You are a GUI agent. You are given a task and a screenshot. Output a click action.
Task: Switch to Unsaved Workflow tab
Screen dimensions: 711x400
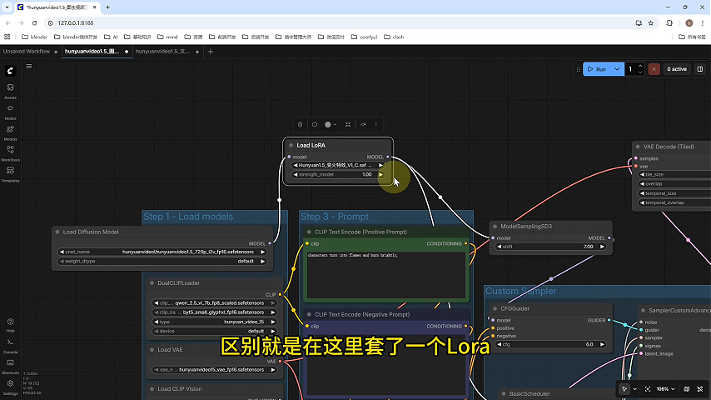point(27,52)
